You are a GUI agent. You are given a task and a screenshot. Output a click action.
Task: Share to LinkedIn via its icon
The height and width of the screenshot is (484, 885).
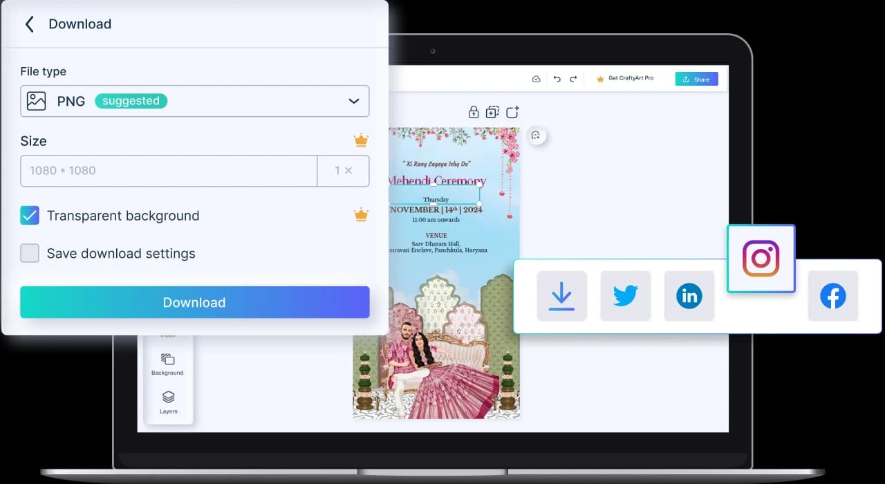click(x=689, y=296)
